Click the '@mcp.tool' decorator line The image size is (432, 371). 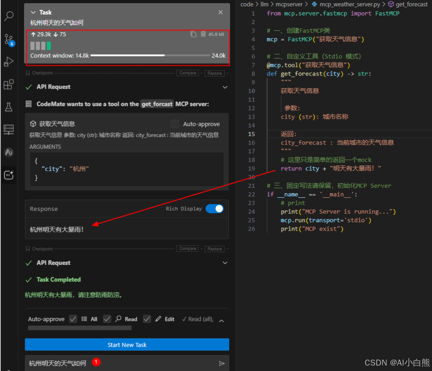pyautogui.click(x=309, y=65)
